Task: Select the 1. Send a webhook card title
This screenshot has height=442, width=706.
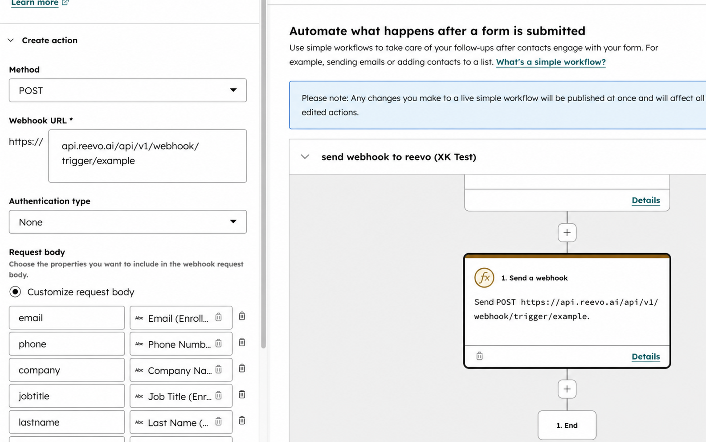Action: pos(534,278)
